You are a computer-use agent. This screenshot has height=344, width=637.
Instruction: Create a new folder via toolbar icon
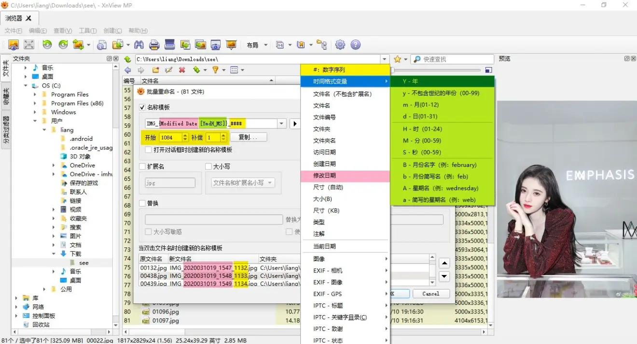tap(155, 70)
